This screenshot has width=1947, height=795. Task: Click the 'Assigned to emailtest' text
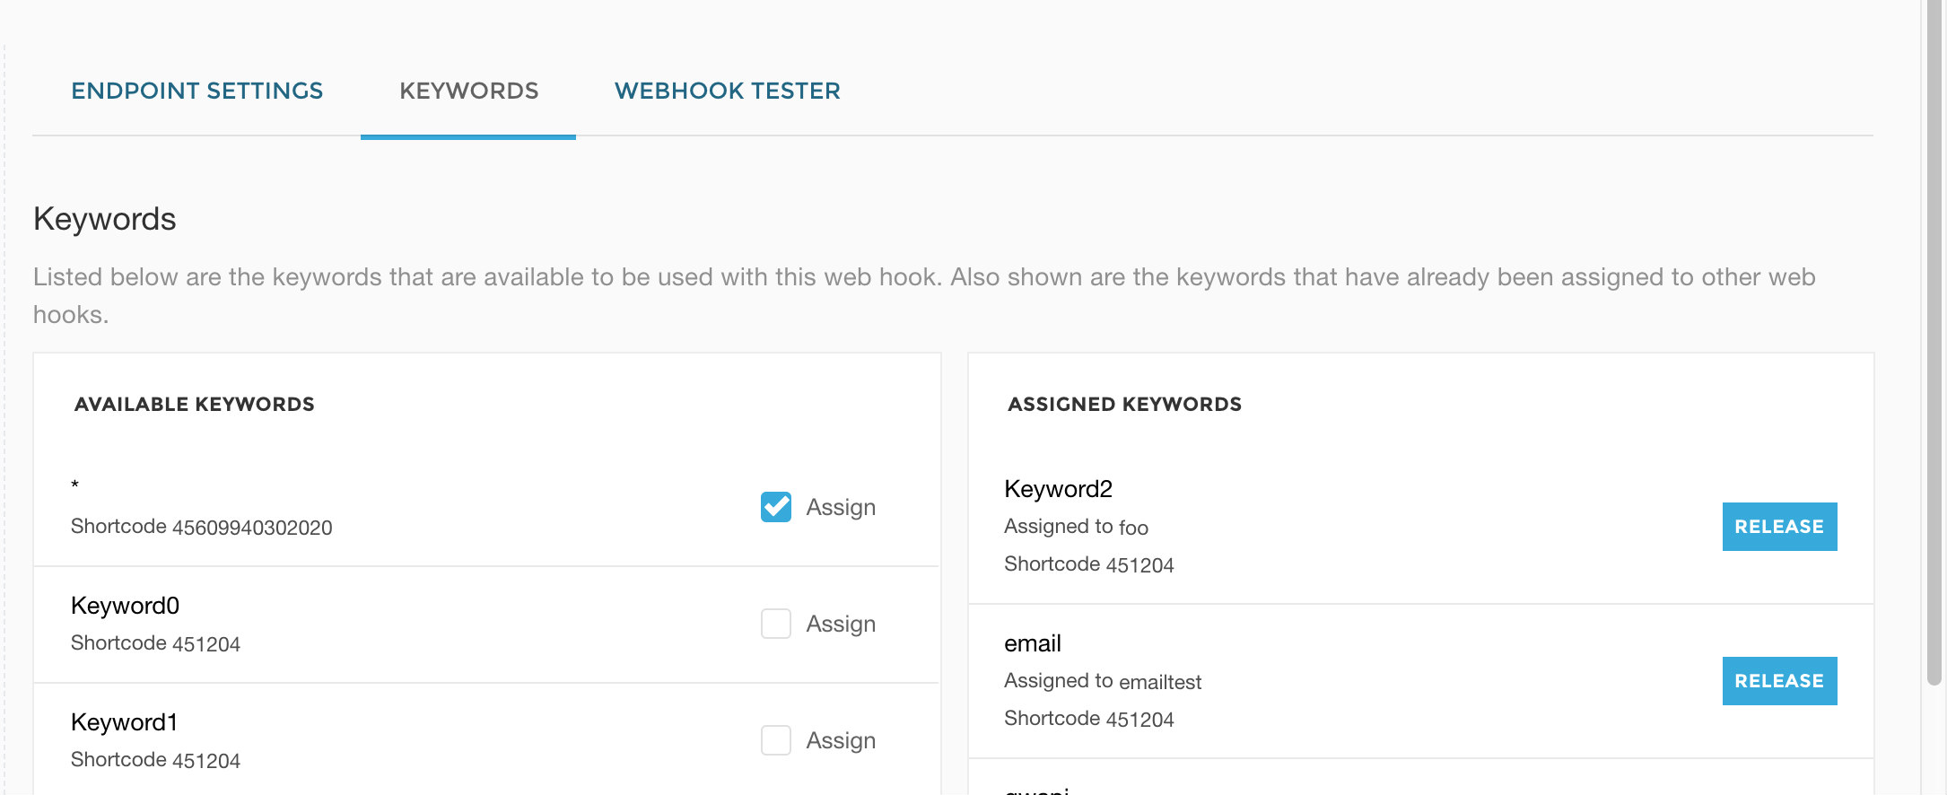click(x=1103, y=680)
